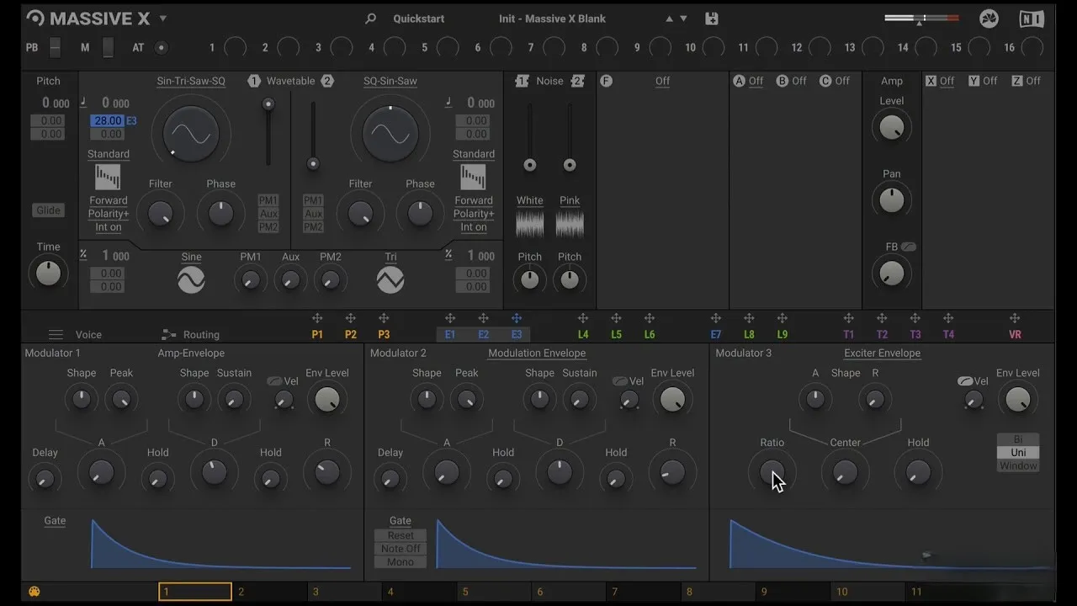The height and width of the screenshot is (606, 1077).
Task: Switch to L5 modulator tab
Action: click(x=617, y=334)
